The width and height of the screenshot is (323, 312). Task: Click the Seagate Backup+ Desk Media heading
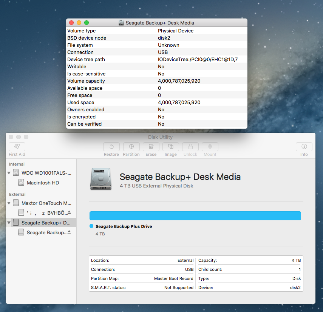180,177
